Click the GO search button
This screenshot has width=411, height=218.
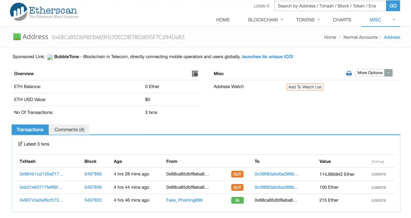pos(393,6)
